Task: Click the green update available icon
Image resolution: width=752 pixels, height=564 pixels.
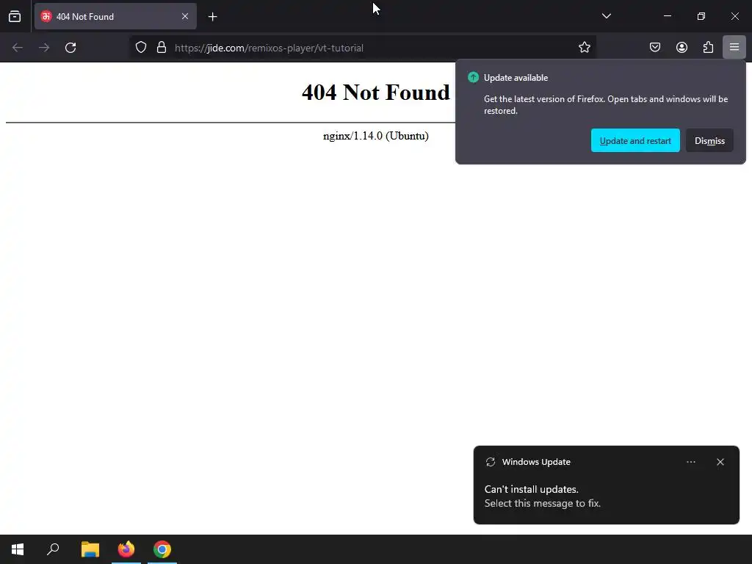Action: (474, 77)
